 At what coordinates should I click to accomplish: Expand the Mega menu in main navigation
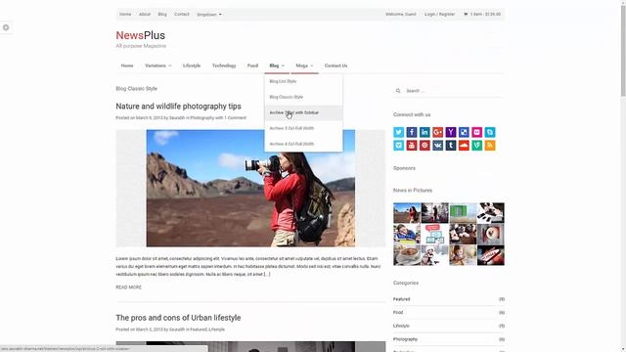pos(304,66)
